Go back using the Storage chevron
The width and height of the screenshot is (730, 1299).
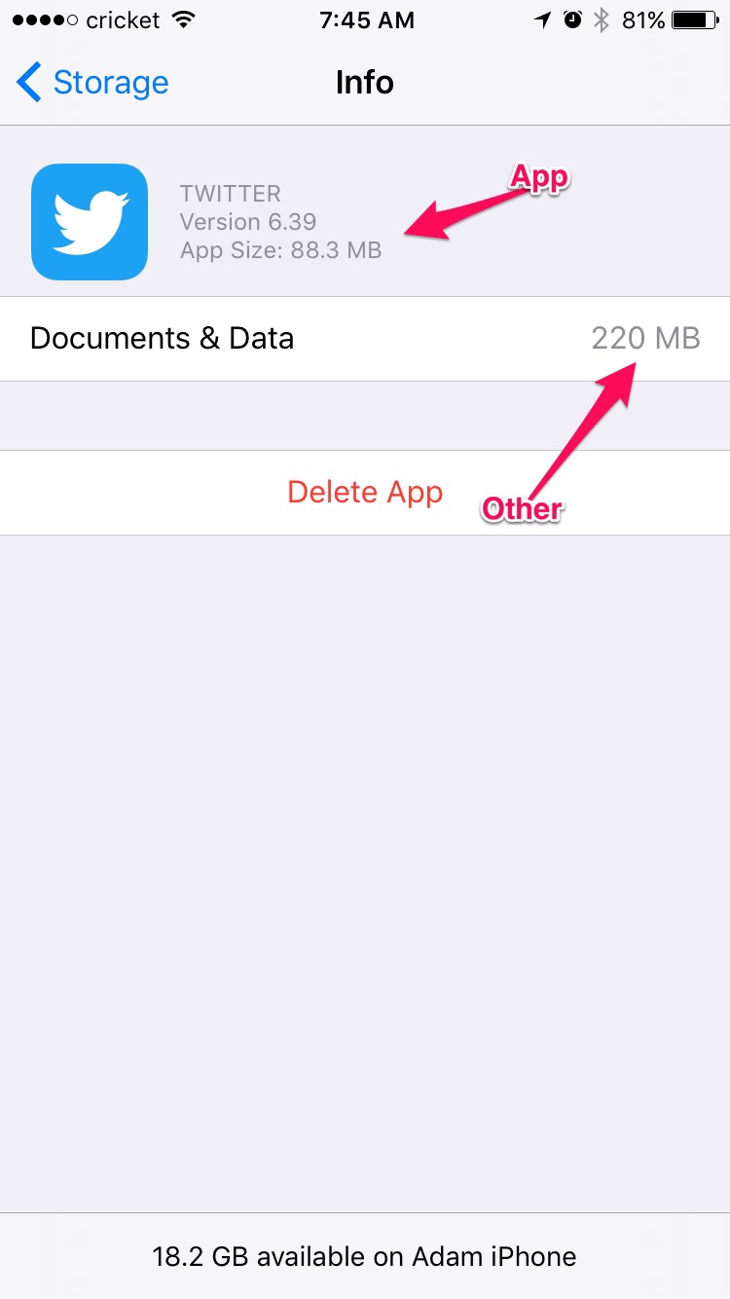click(x=28, y=83)
